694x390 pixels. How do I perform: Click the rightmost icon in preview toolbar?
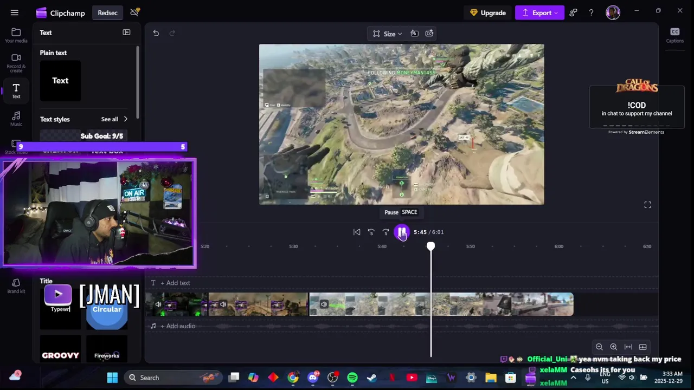coord(429,34)
